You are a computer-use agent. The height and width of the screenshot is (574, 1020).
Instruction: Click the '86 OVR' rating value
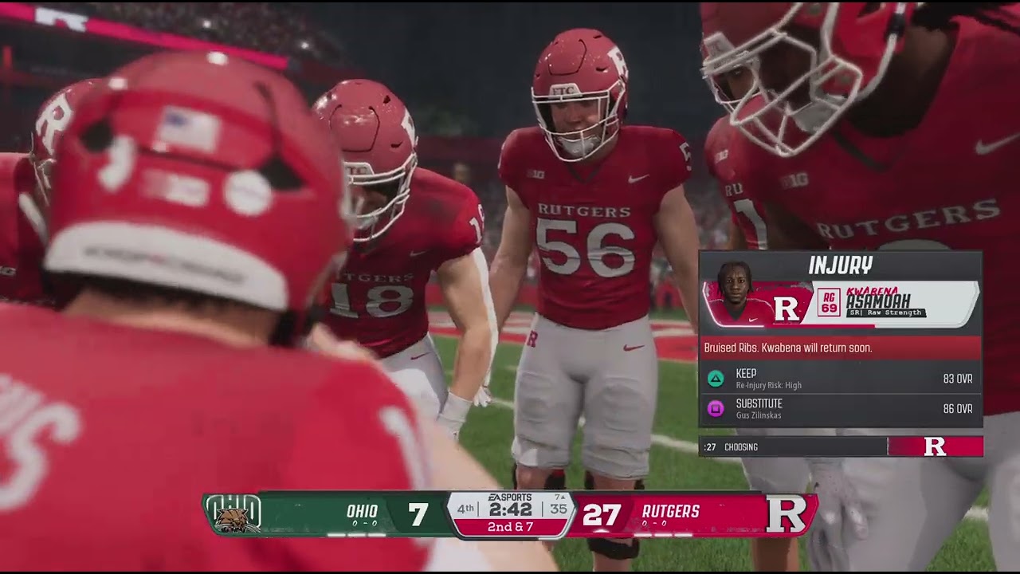(958, 409)
